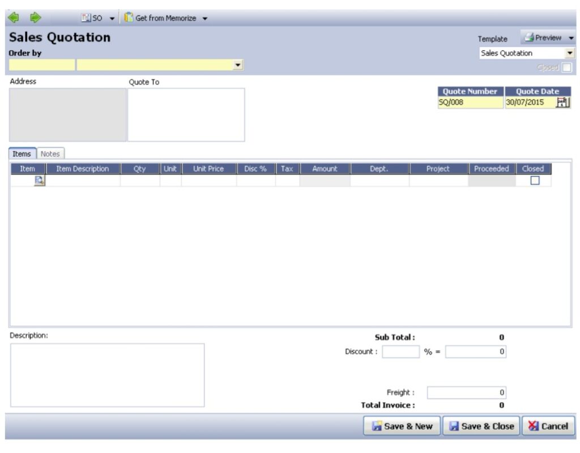Click the green forward arrow

(x=35, y=17)
